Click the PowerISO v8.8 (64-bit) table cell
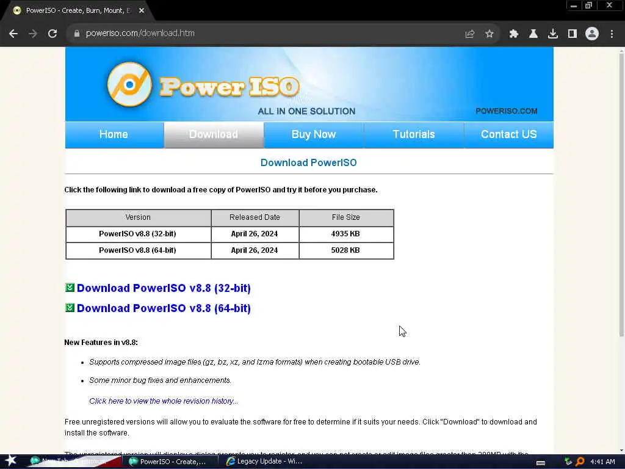The width and height of the screenshot is (625, 469). pyautogui.click(x=139, y=250)
